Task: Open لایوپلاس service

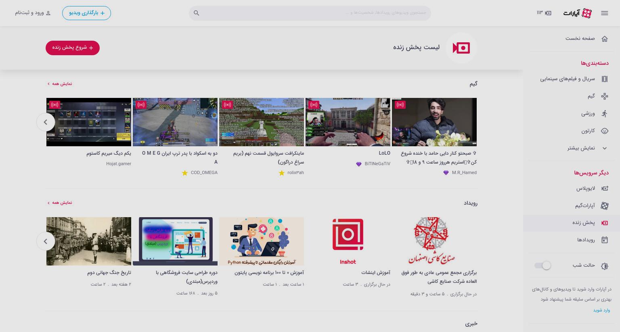Action: [585, 188]
